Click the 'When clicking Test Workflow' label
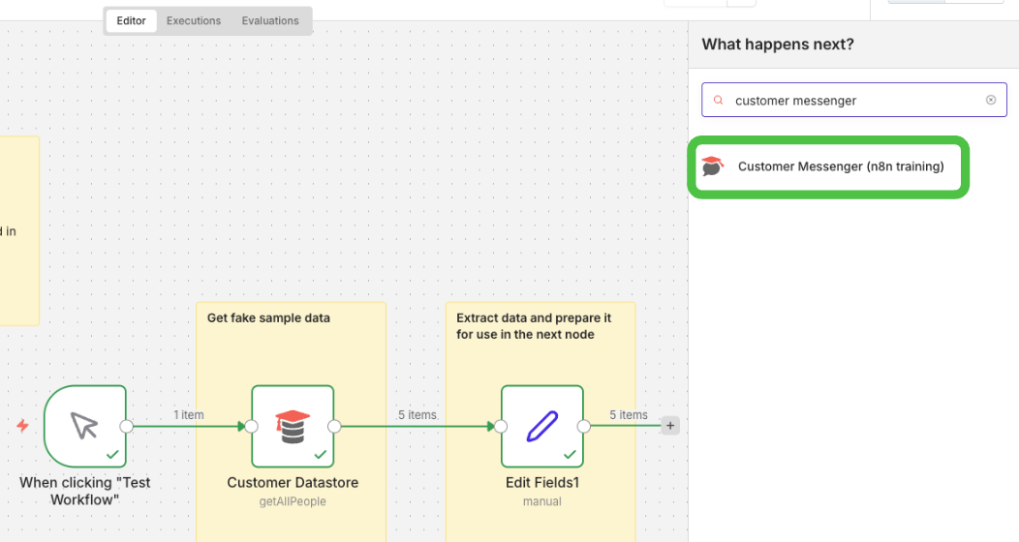The image size is (1019, 542). pyautogui.click(x=85, y=491)
